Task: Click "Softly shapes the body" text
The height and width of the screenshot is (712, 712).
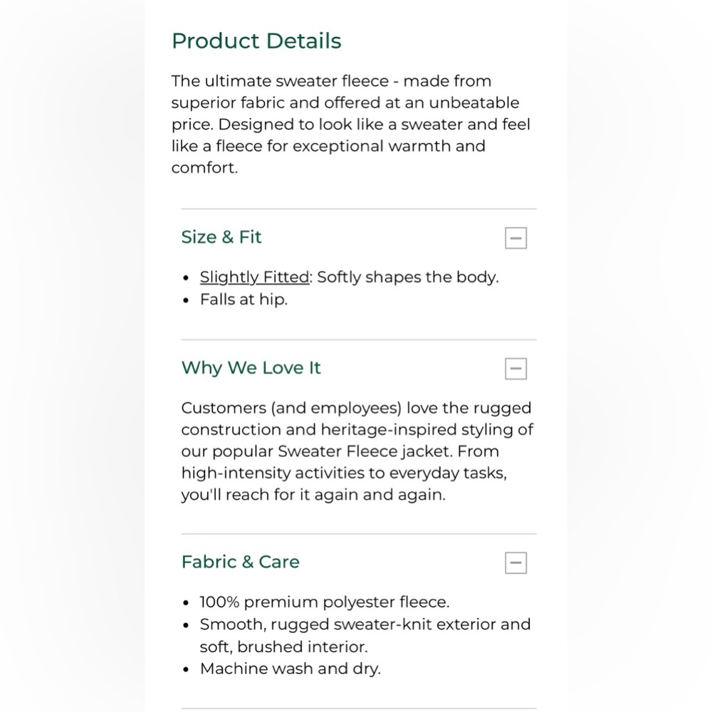Action: click(x=407, y=277)
